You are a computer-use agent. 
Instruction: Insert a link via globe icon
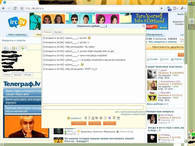110,118
